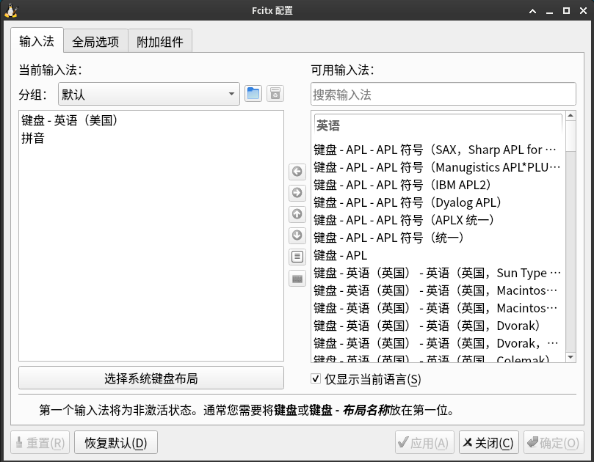Select APL 符号（统一）entry
The height and width of the screenshot is (462, 594).
(438, 238)
